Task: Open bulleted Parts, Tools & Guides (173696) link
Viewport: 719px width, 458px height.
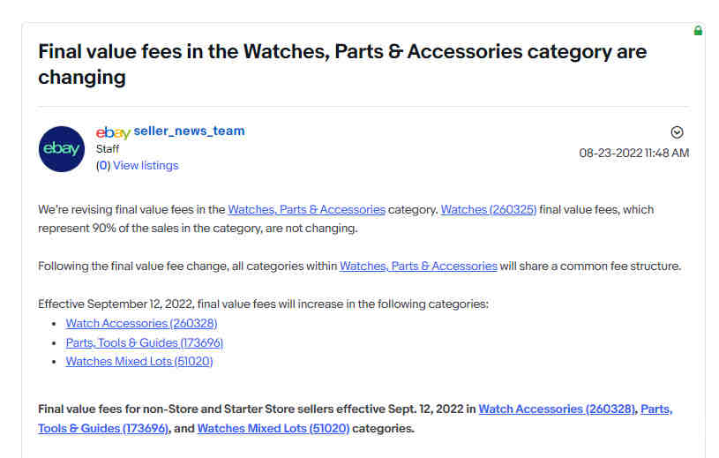Action: pos(145,342)
